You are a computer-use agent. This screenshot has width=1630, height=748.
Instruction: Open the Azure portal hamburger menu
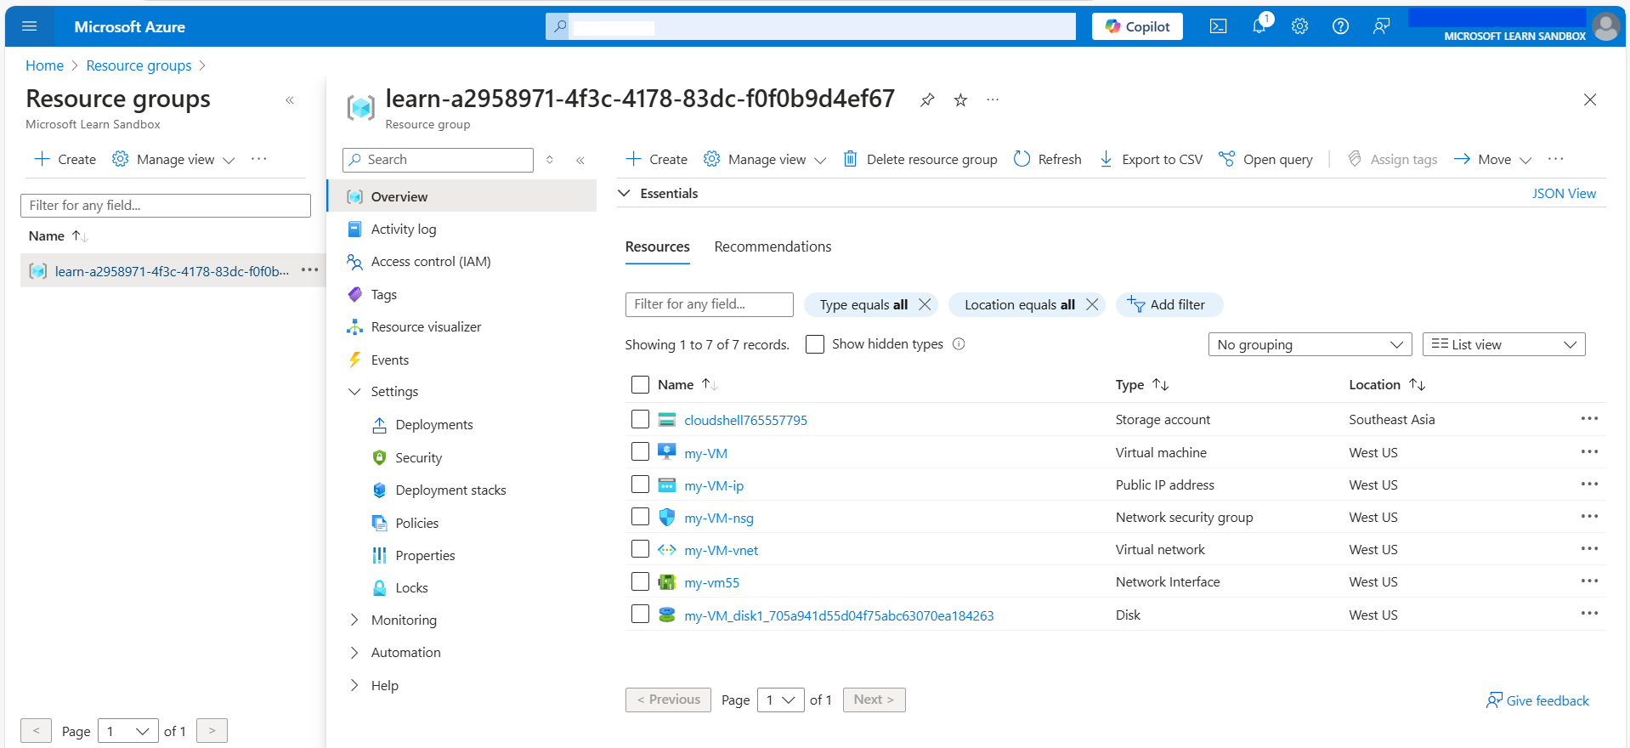[30, 26]
